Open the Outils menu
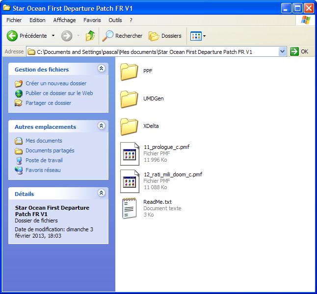 [115, 20]
